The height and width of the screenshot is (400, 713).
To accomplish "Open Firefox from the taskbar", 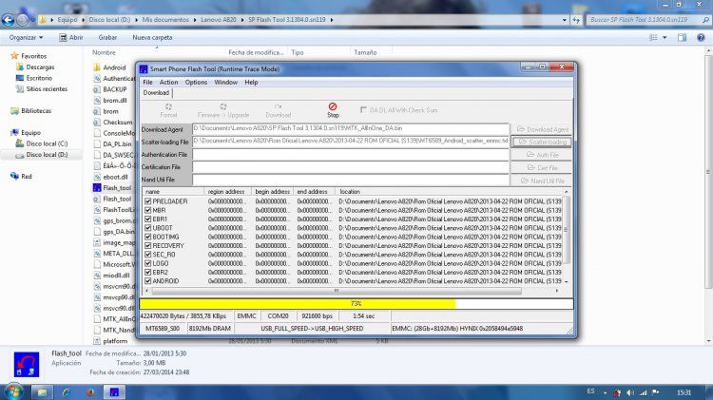I will tap(90, 391).
